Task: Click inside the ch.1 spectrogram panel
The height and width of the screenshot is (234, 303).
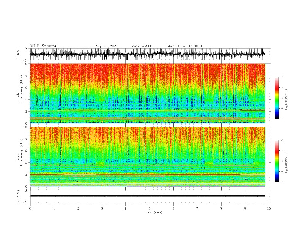Action: click(147, 93)
